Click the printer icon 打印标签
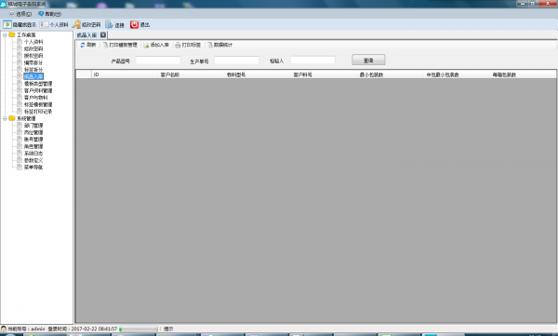Screen dimensions: 558x336 [x=178, y=45]
